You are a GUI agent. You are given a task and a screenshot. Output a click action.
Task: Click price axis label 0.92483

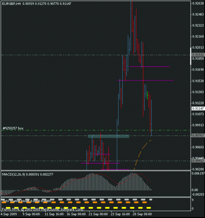click(x=198, y=14)
